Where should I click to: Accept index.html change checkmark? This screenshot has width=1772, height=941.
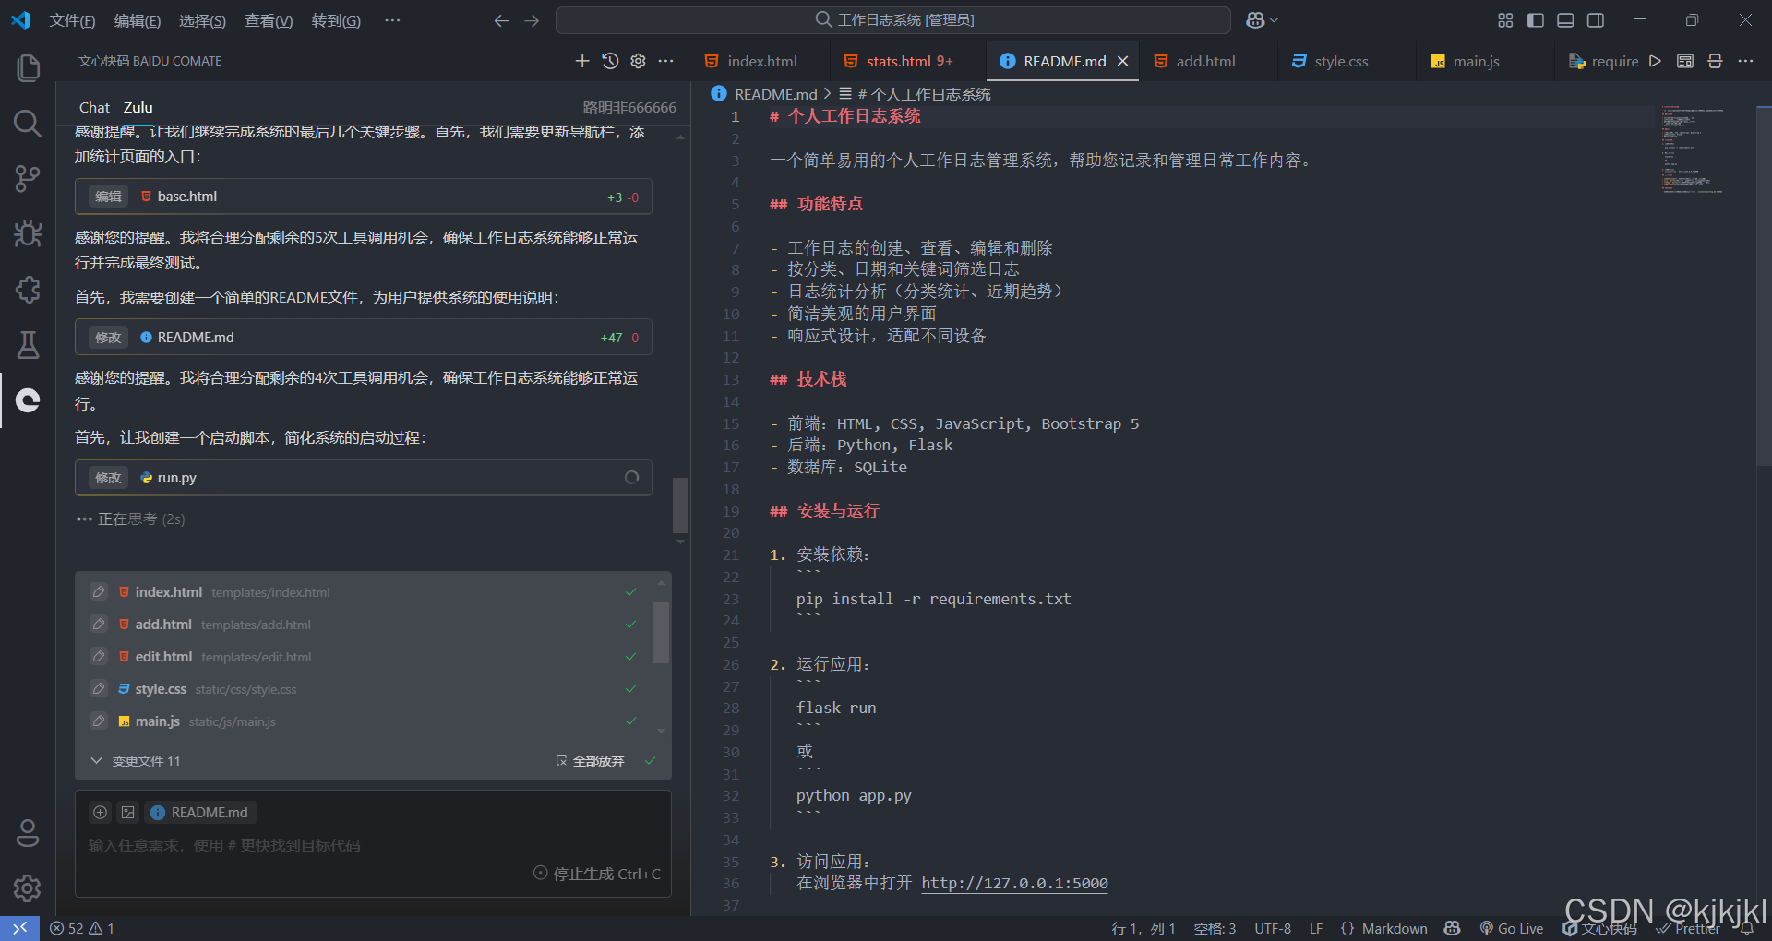point(631,592)
